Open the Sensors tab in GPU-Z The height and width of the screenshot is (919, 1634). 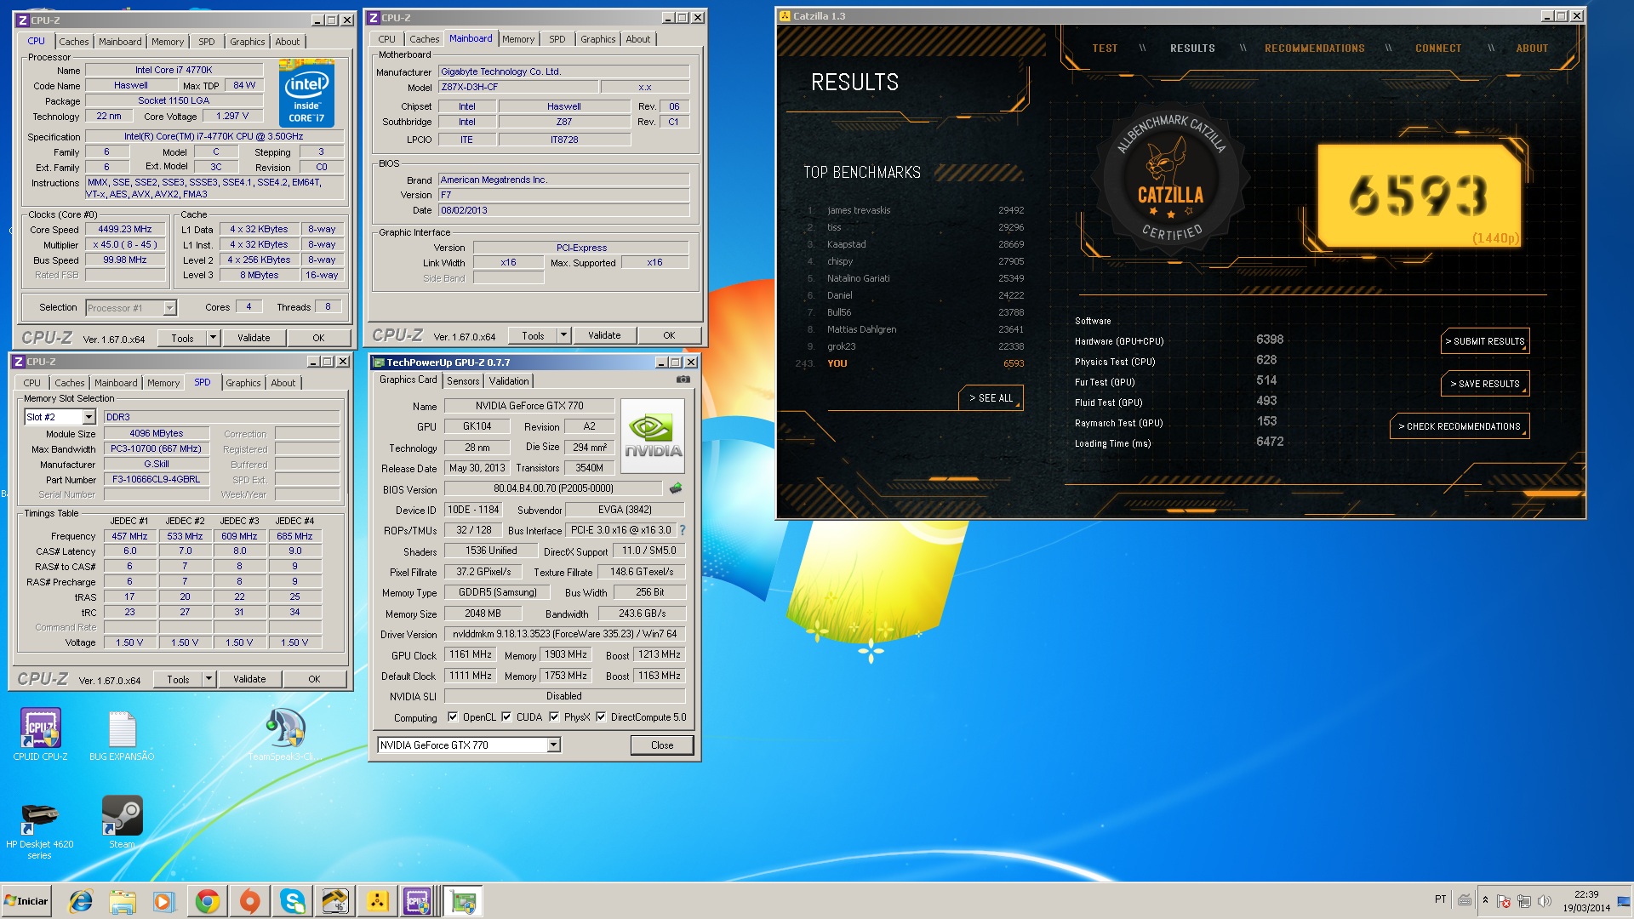(x=462, y=381)
